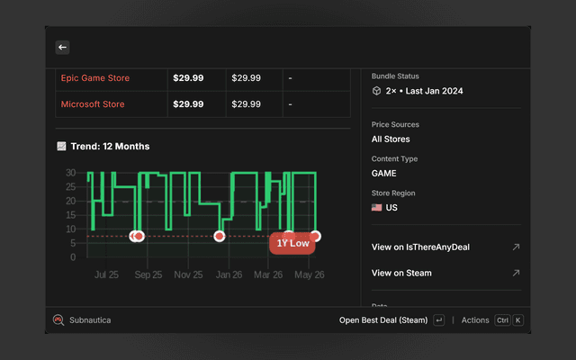Click the bundle cube icon
Image resolution: width=576 pixels, height=360 pixels.
point(376,91)
